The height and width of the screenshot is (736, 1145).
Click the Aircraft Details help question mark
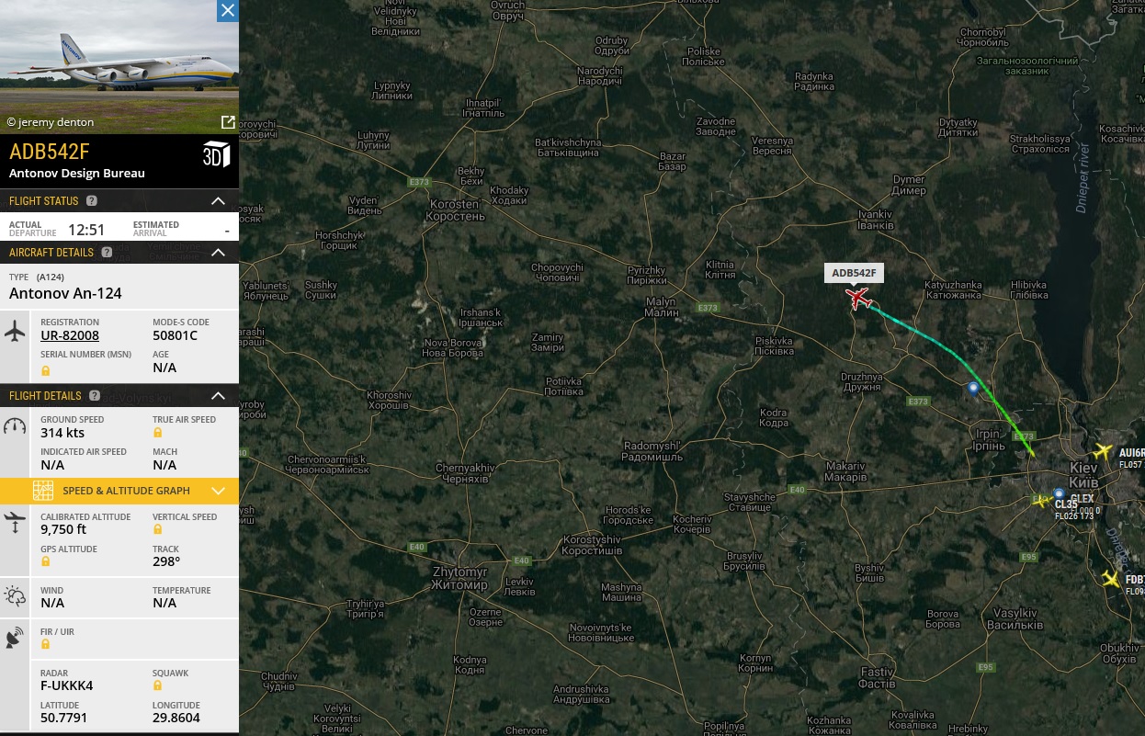click(107, 253)
